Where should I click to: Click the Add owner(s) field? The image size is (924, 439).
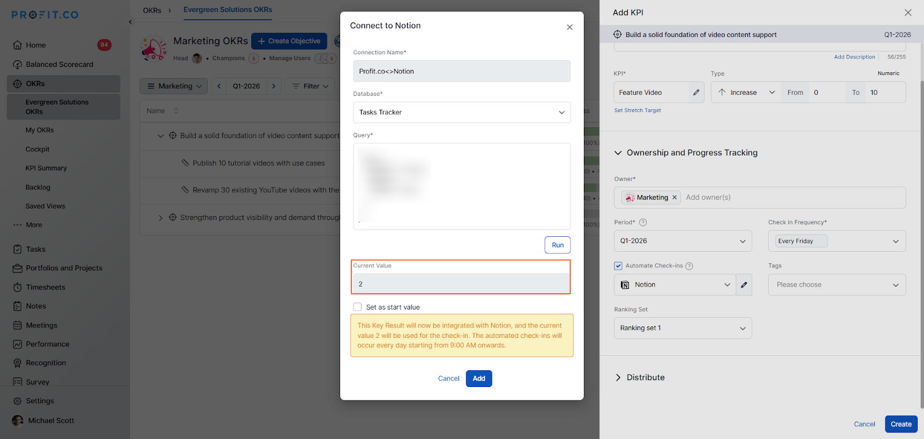[x=708, y=198]
